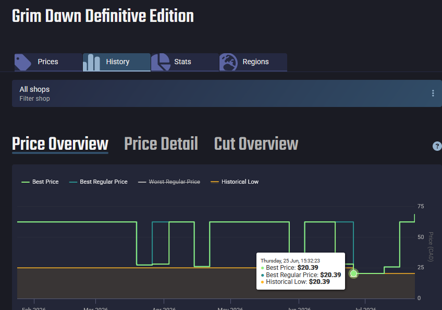Open the Prices tab
The height and width of the screenshot is (310, 442).
click(x=48, y=62)
